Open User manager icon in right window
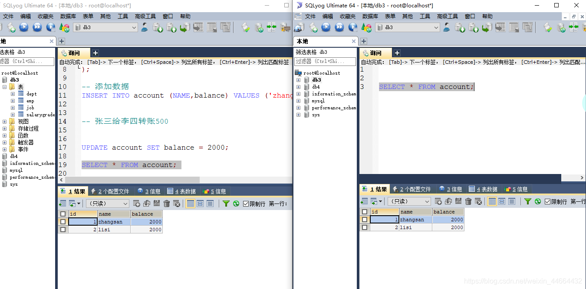Image resolution: width=586 pixels, height=289 pixels. (447, 27)
